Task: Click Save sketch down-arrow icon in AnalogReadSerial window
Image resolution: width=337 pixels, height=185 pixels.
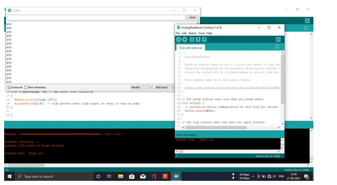Action: pos(204,40)
